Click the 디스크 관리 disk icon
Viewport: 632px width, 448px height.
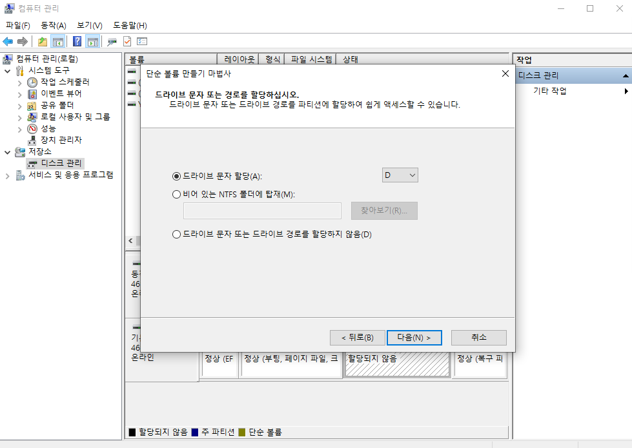click(32, 164)
